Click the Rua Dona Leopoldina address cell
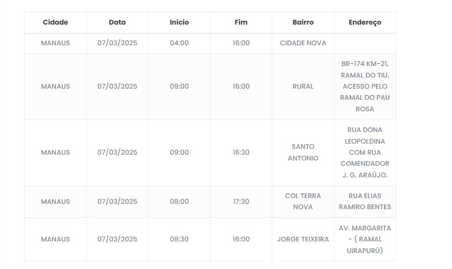Screen dimensions: 452x269 point(365,152)
